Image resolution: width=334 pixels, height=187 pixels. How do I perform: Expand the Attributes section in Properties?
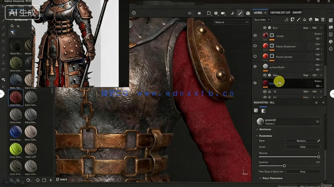click(x=257, y=129)
